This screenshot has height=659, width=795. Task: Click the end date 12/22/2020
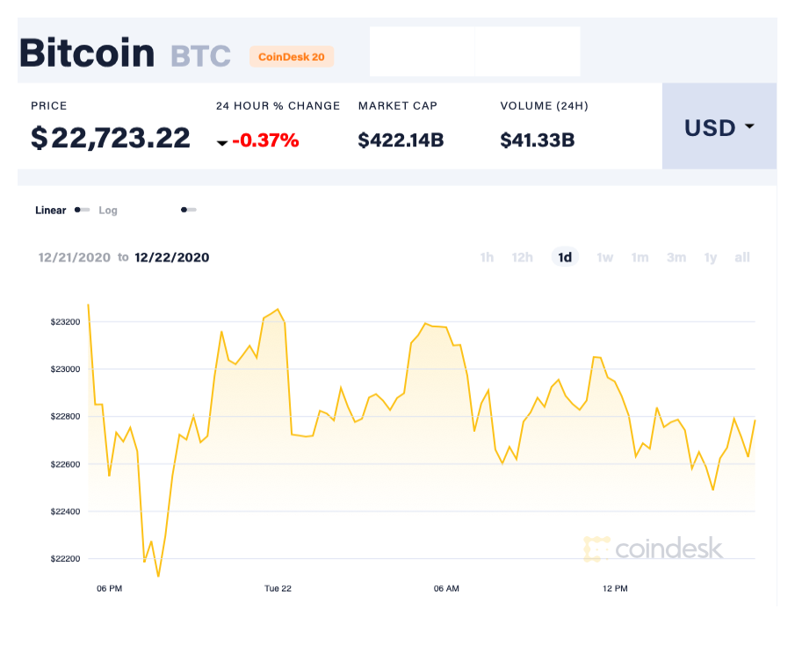pos(171,257)
